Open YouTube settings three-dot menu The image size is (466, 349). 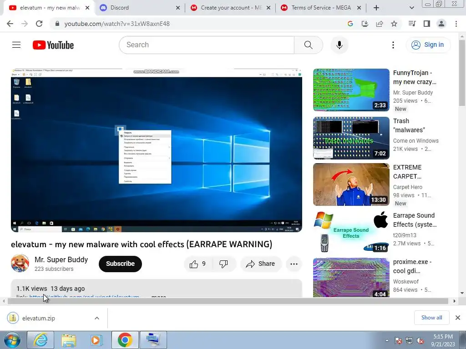pyautogui.click(x=393, y=45)
